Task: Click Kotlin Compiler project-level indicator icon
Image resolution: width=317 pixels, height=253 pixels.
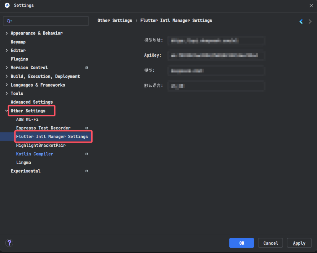Action: click(x=87, y=154)
